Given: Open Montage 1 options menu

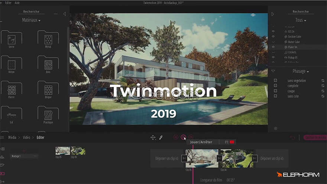Looking at the screenshot, I should [35, 156].
